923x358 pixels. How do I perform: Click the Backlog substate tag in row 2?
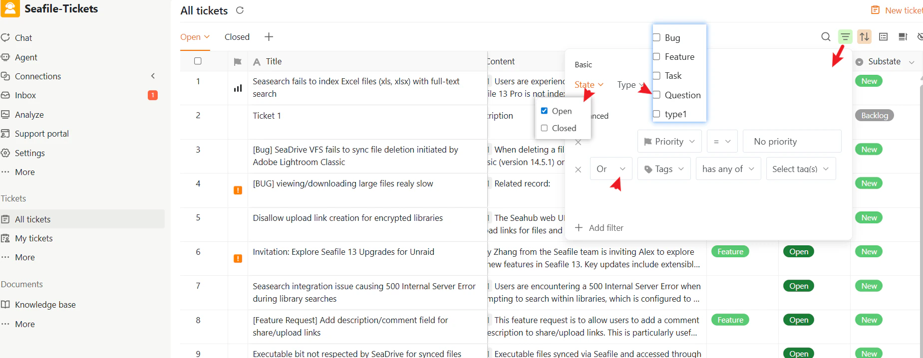[874, 115]
